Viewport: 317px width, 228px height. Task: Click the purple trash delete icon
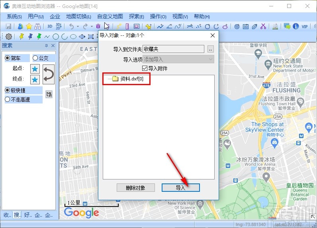(x=98, y=26)
